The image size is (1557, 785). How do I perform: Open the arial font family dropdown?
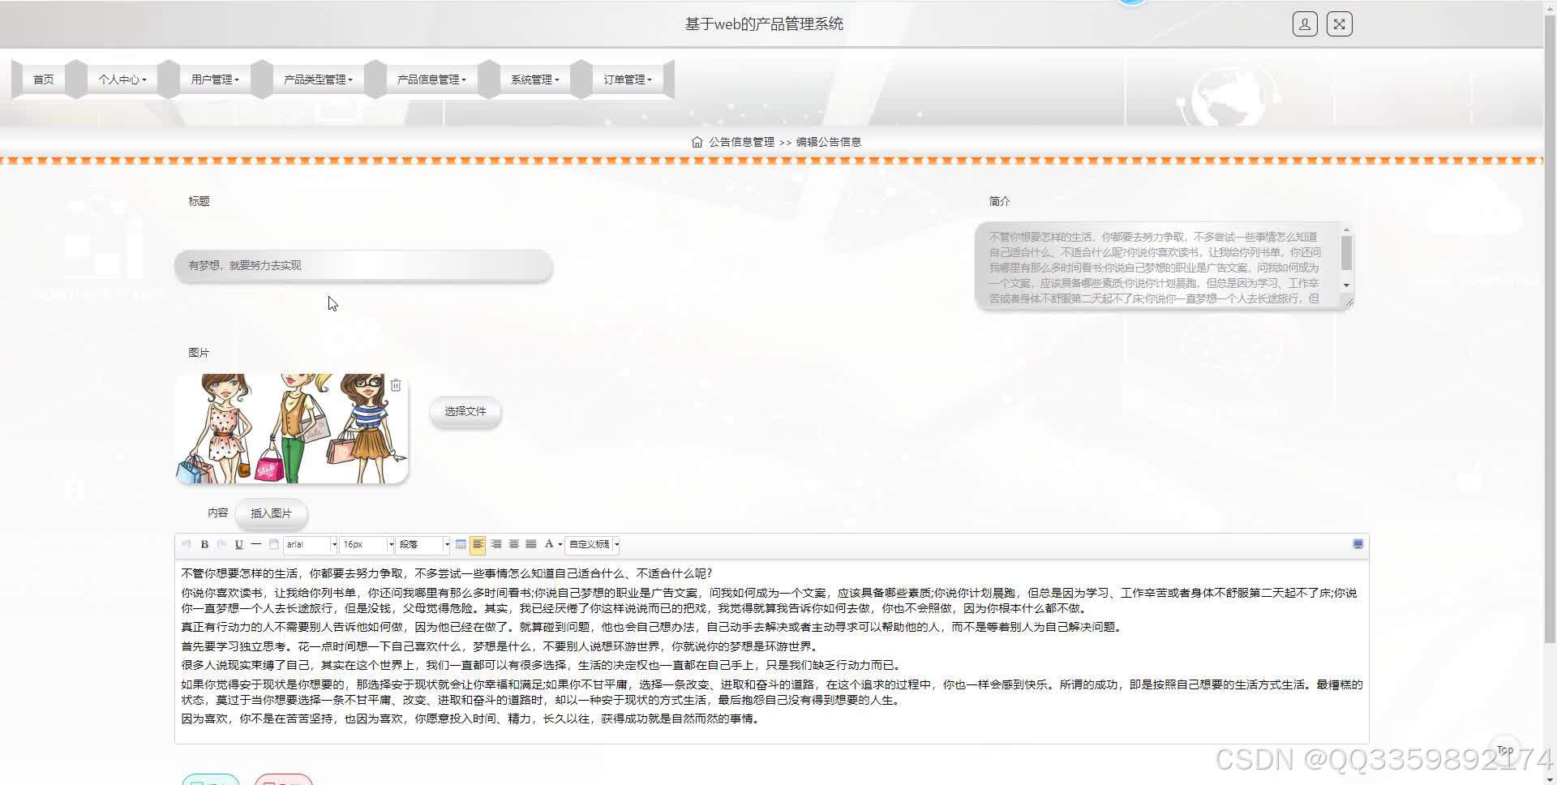point(311,544)
